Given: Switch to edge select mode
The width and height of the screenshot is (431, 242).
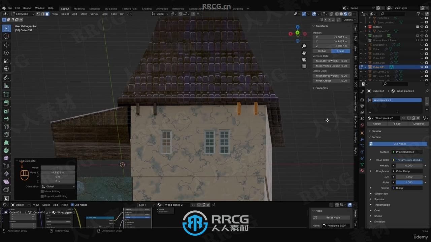Looking at the screenshot, I should (x=43, y=14).
